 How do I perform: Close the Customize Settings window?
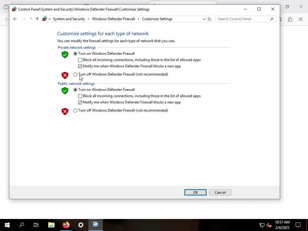click(x=273, y=9)
